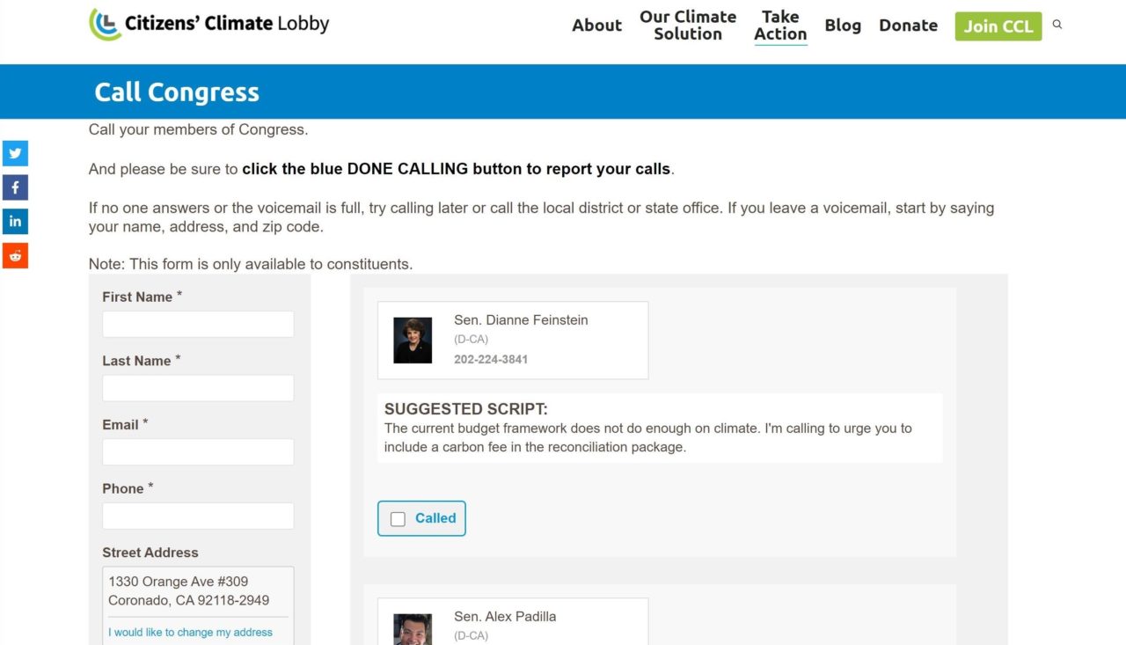Open the About menu
The image size is (1126, 645).
coord(596,26)
